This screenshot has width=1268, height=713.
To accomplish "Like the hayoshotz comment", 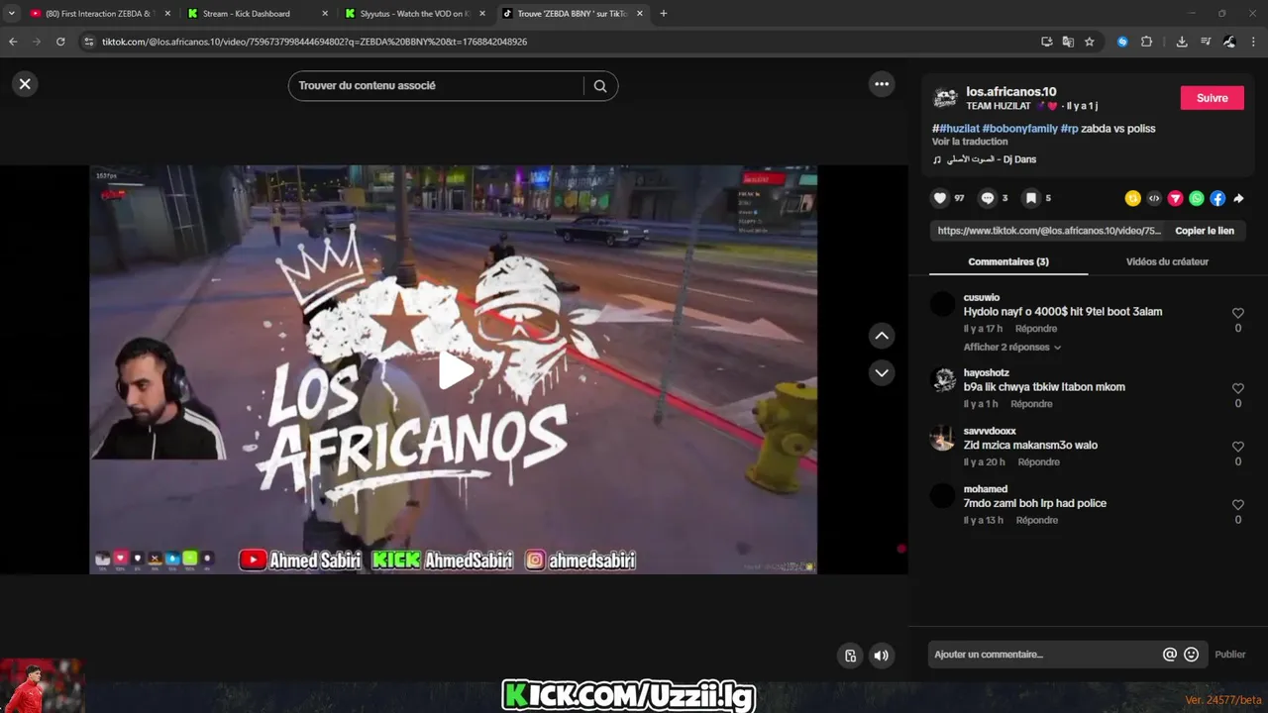I will [x=1237, y=388].
